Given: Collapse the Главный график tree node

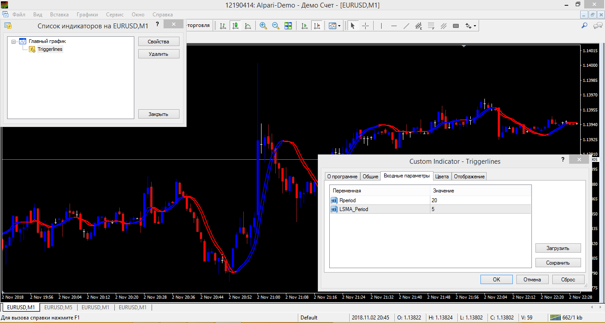Looking at the screenshot, I should coord(14,41).
